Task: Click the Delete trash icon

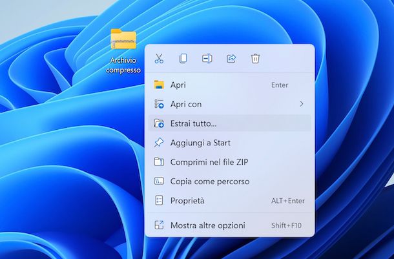Action: click(x=255, y=59)
